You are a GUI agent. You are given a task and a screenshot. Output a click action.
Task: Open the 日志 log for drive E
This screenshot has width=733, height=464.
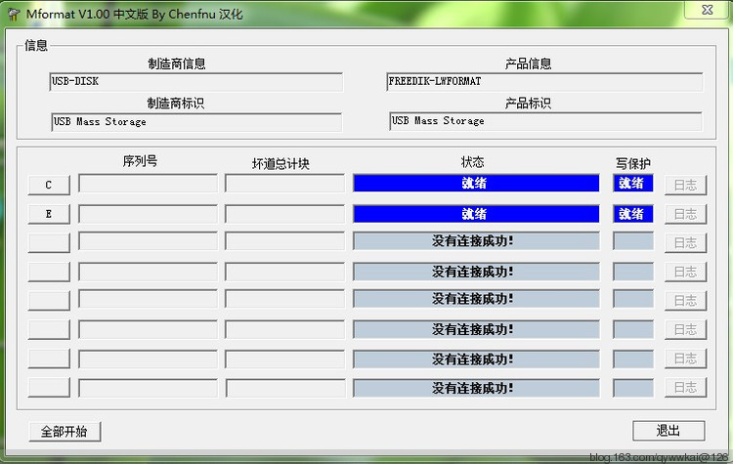(x=685, y=214)
